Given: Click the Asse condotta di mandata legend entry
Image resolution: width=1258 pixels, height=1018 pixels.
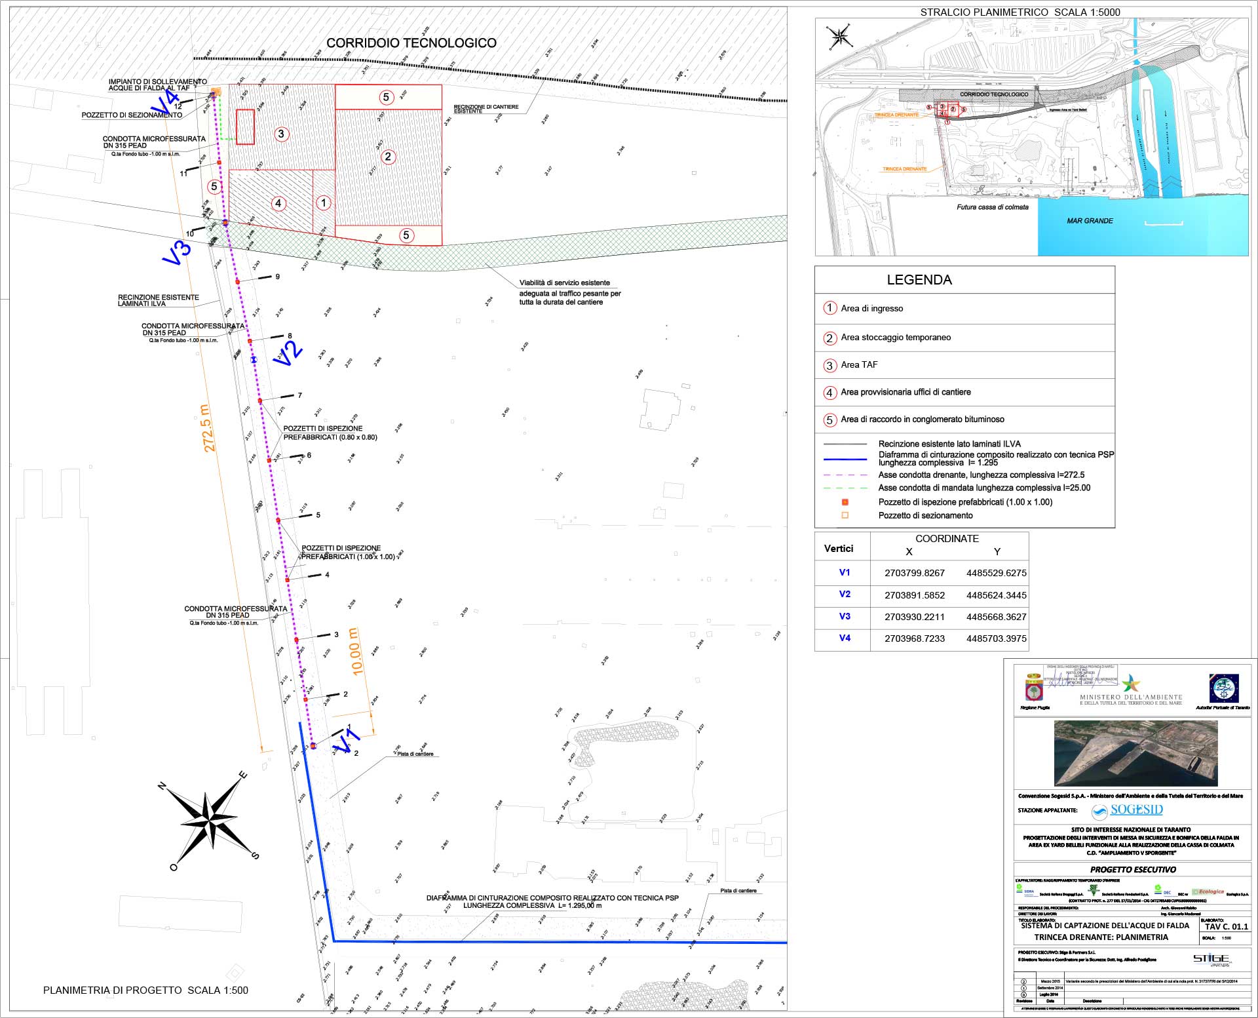Looking at the screenshot, I should pos(984,488).
